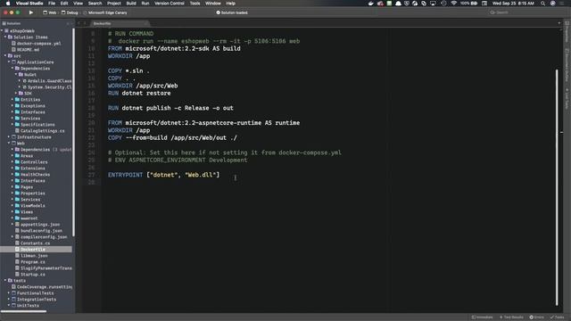Click the Pages folder icon
The image size is (571, 321).
[x=17, y=186]
